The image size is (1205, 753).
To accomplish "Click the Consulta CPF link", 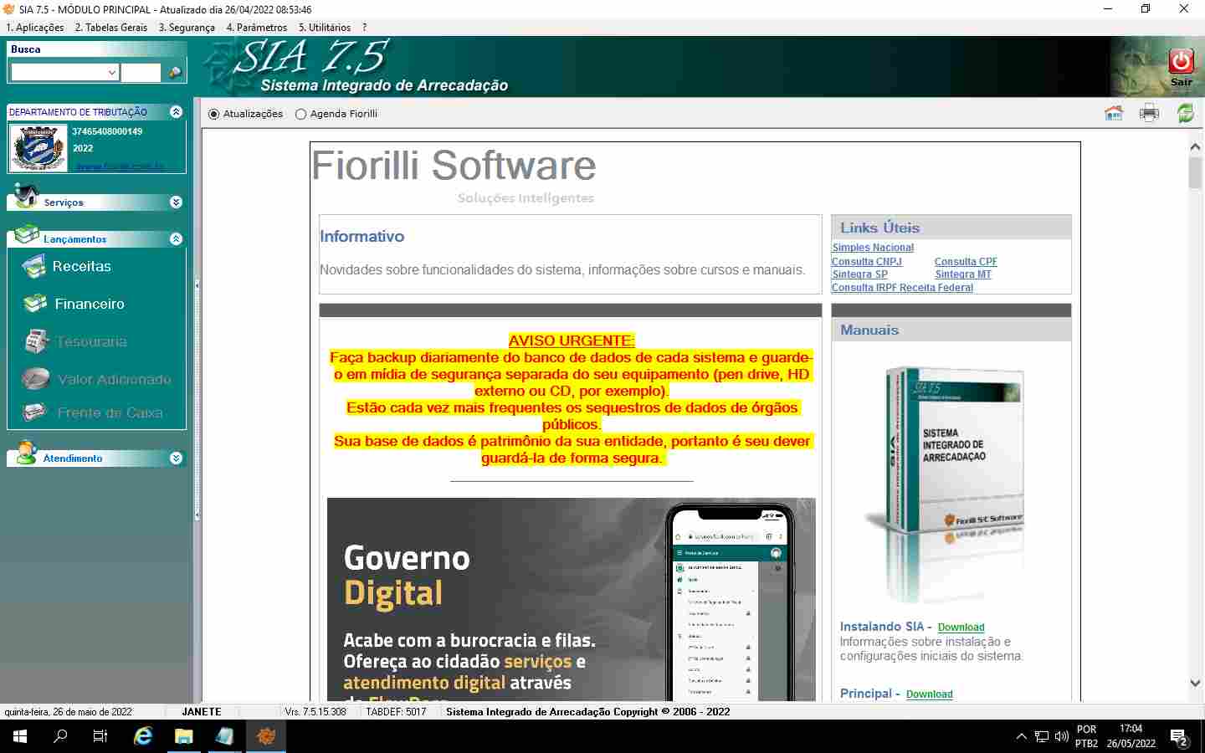I will pos(966,262).
